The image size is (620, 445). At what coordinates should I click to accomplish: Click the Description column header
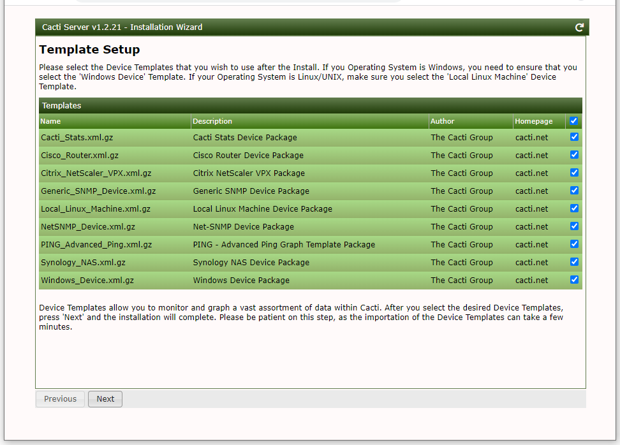(x=309, y=121)
